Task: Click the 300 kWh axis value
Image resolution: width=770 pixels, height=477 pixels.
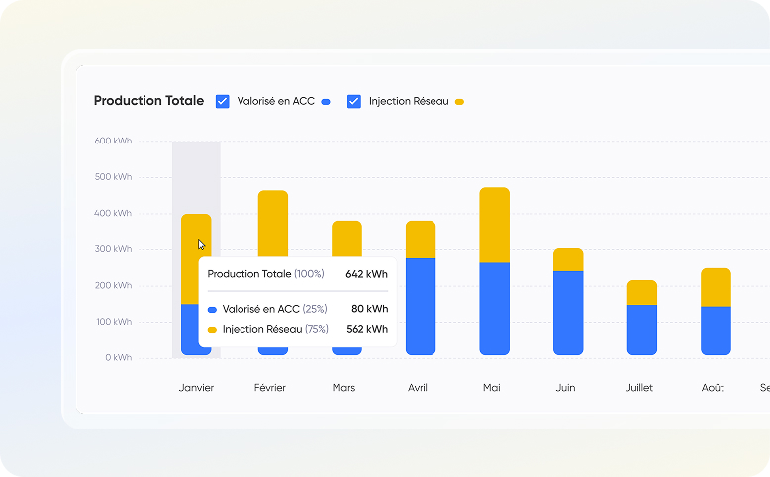Action: click(113, 249)
